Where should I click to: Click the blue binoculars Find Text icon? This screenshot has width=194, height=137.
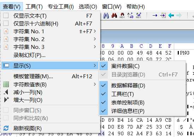point(106,16)
